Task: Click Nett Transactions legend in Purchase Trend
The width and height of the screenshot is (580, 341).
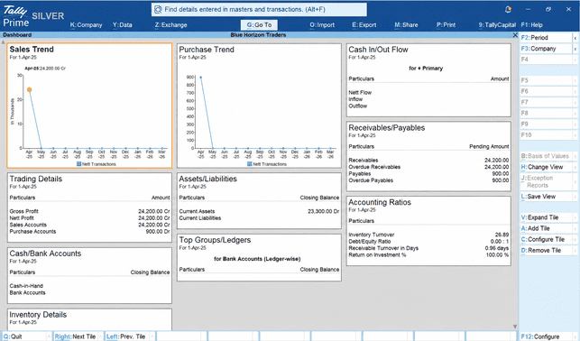Action: coord(267,164)
